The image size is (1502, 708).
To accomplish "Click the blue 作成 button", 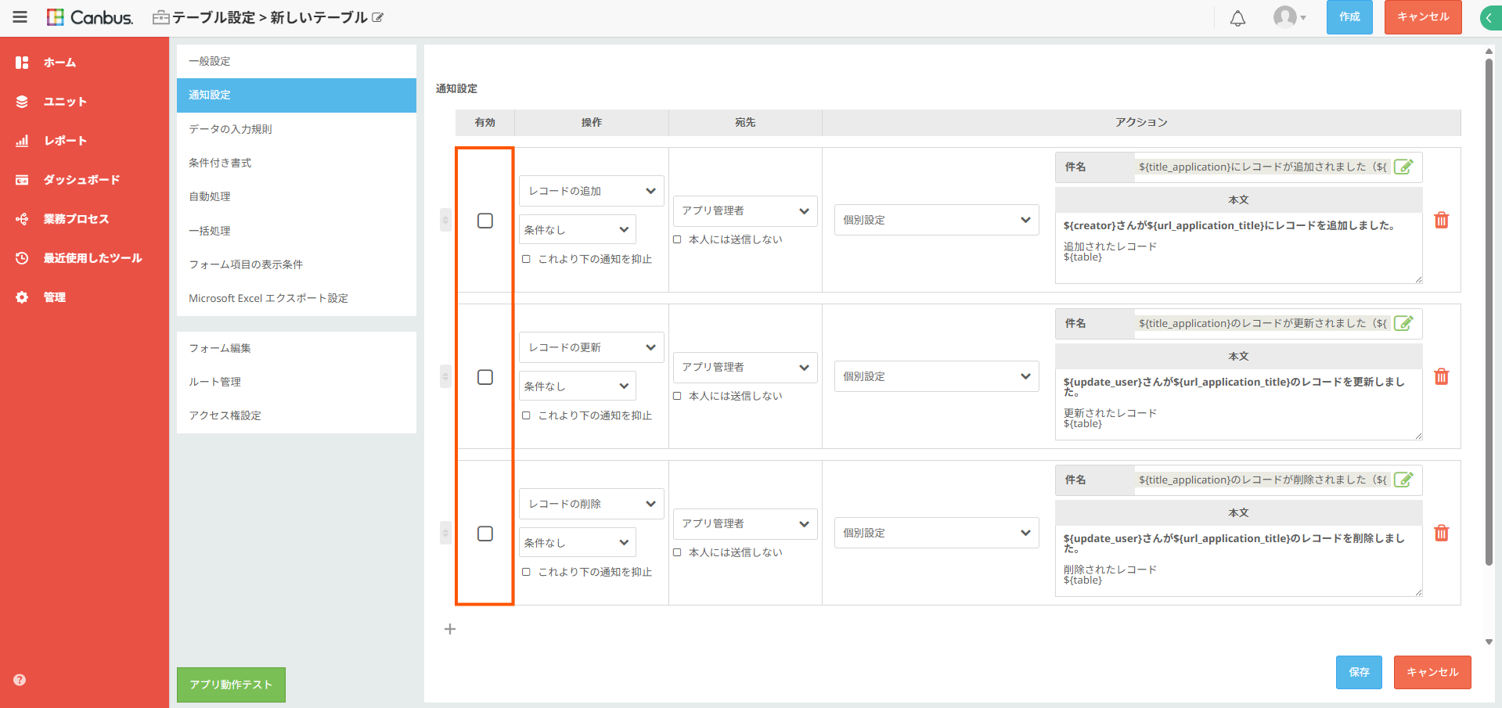I will click(x=1349, y=17).
